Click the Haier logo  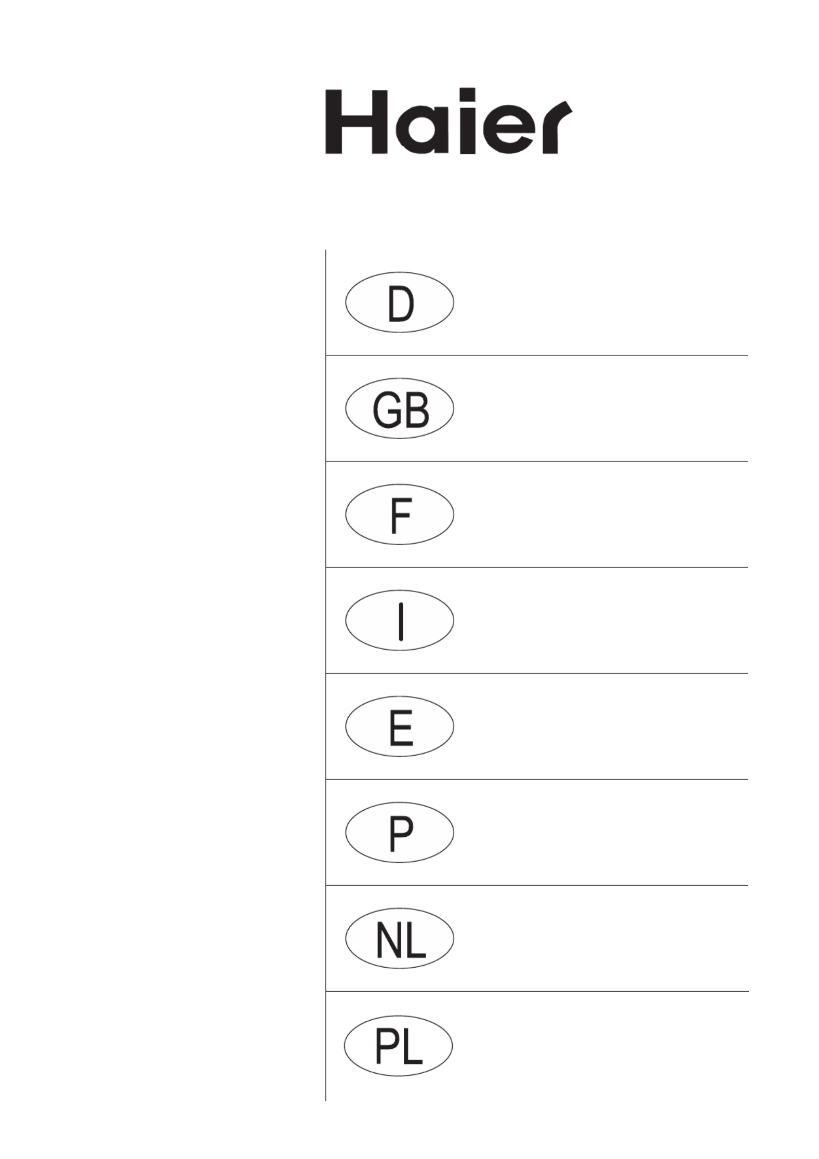point(448,121)
